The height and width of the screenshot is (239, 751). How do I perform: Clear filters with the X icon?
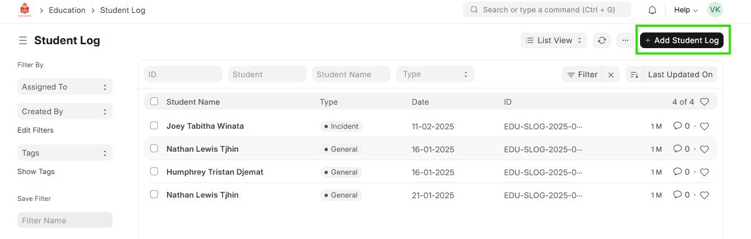[611, 74]
